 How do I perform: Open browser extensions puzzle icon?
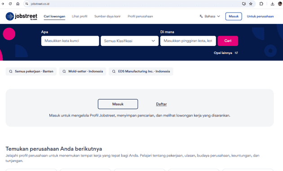point(261,4)
